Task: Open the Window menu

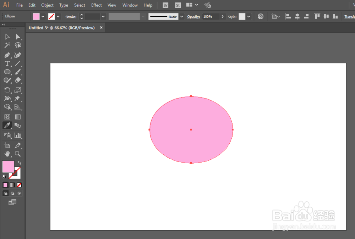Action: coord(130,5)
